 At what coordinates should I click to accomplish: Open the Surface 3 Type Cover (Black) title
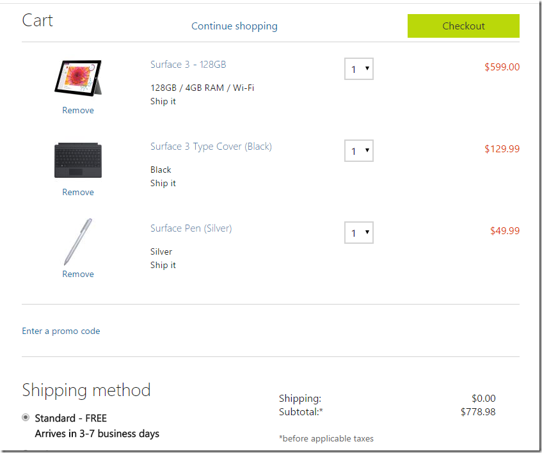coord(211,147)
